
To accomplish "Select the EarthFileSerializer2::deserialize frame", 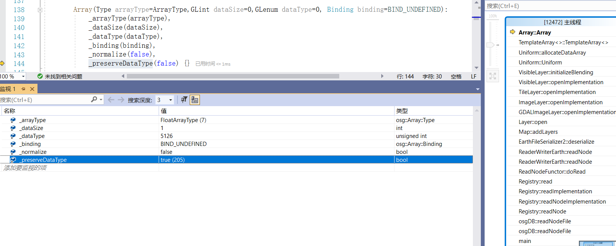I will pyautogui.click(x=556, y=142).
